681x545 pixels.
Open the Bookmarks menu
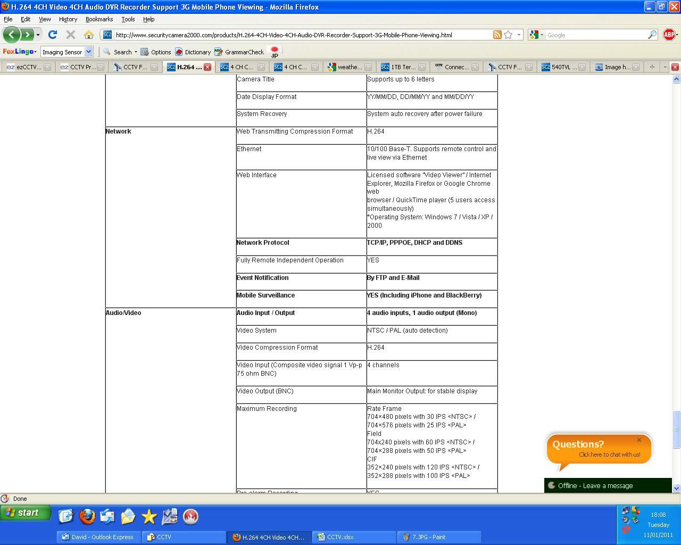coord(99,19)
